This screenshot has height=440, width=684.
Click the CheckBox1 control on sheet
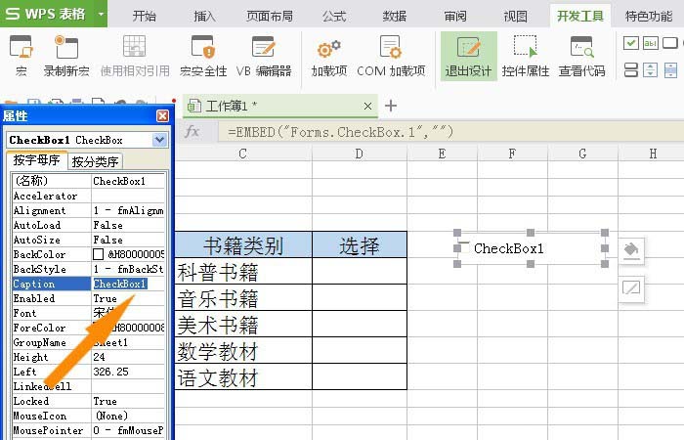[x=530, y=248]
